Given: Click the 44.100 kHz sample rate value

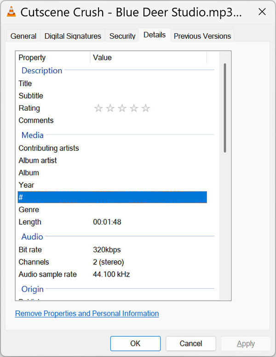Looking at the screenshot, I should tap(111, 274).
